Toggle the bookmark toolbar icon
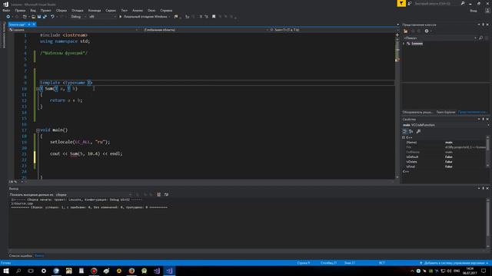 (x=214, y=17)
